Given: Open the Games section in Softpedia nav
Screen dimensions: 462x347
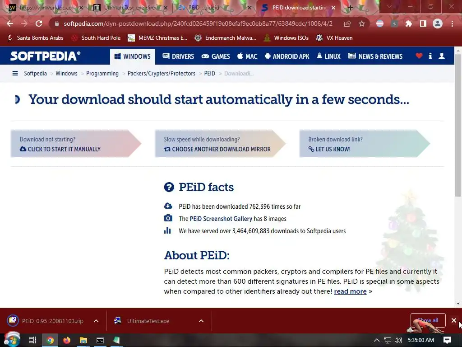Looking at the screenshot, I should point(216,56).
